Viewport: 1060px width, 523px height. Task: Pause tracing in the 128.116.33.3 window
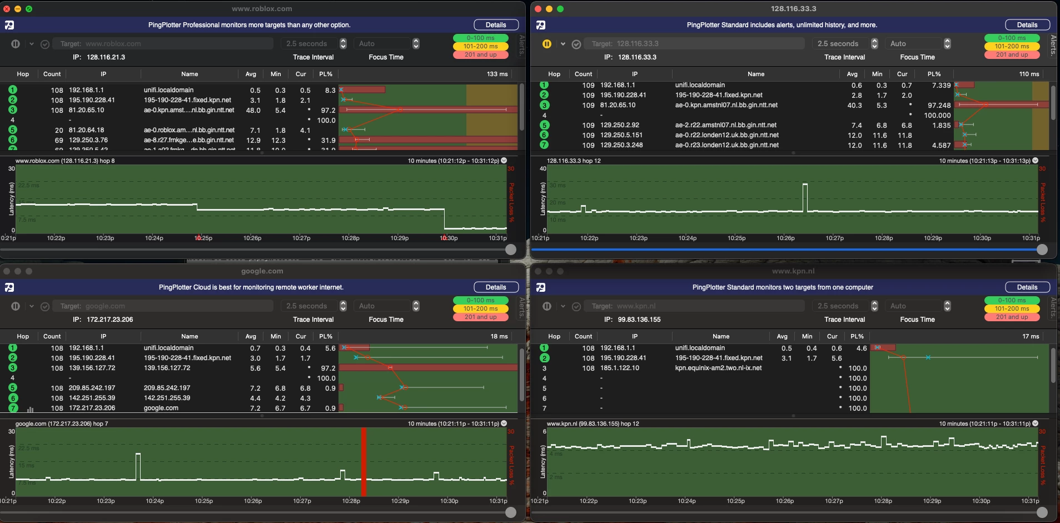547,44
